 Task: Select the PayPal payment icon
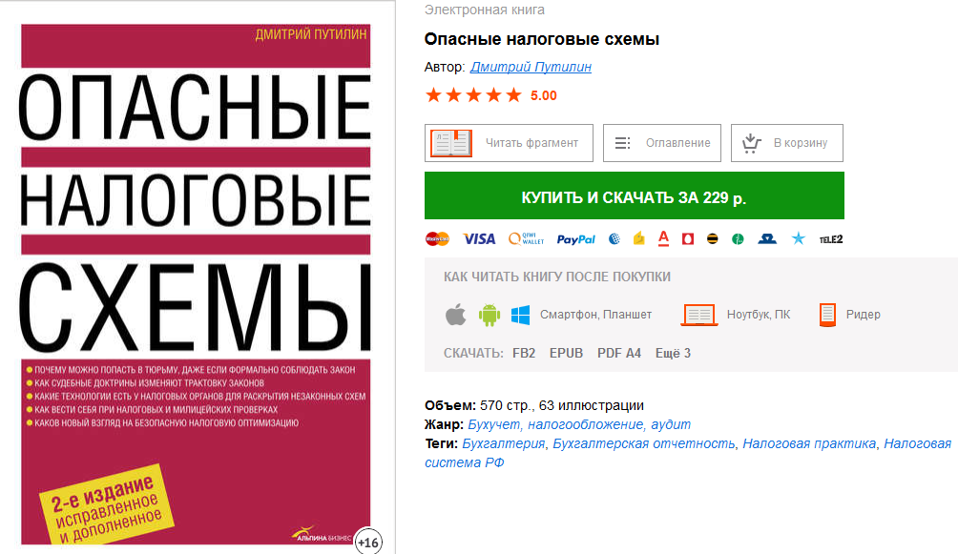click(x=575, y=239)
